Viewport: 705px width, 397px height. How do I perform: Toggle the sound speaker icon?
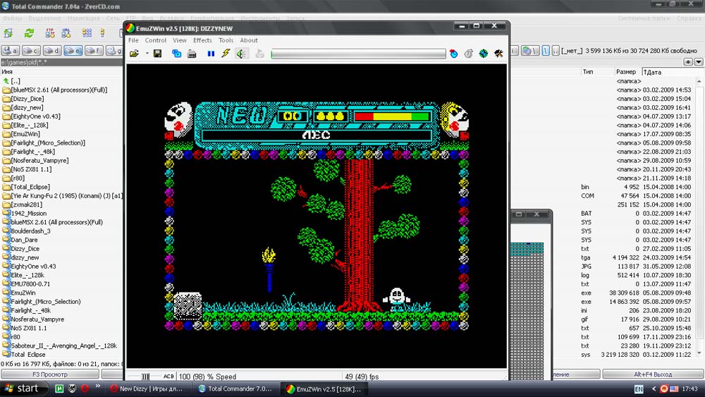[x=242, y=54]
